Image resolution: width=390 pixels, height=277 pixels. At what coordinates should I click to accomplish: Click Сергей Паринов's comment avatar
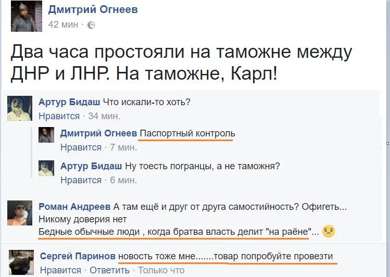(x=21, y=262)
